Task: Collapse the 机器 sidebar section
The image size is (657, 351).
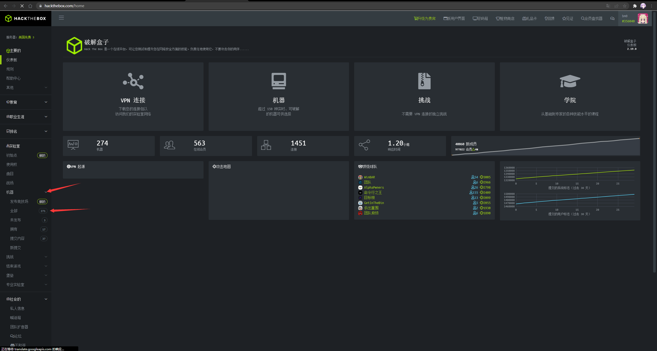Action: (46, 192)
